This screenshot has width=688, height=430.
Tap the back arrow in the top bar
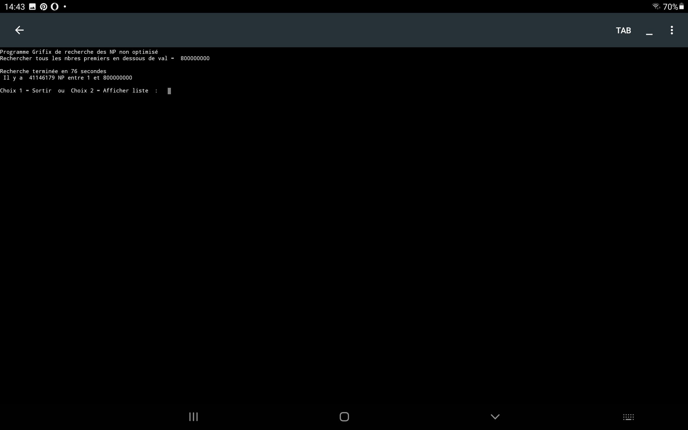point(19,30)
